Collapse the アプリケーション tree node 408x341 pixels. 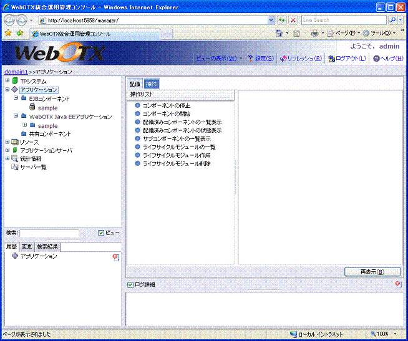click(x=7, y=90)
